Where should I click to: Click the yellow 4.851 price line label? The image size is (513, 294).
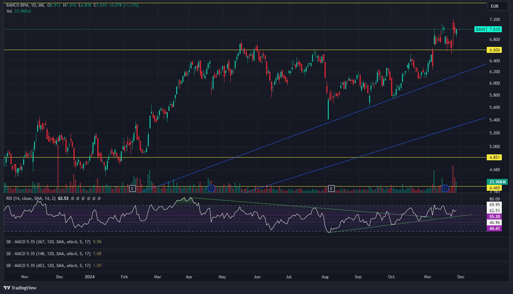click(494, 157)
